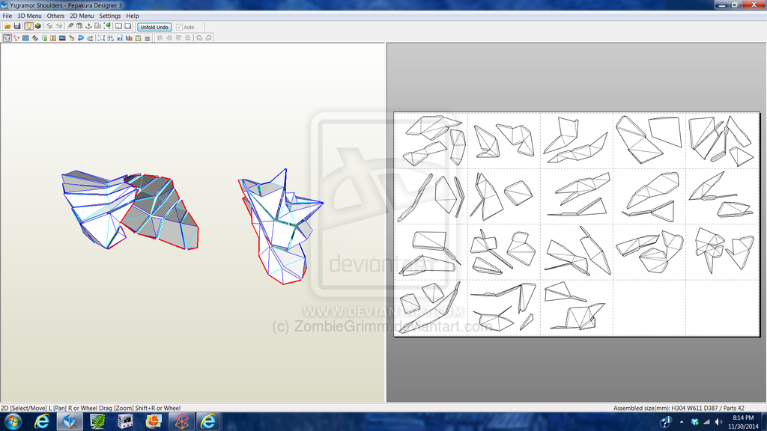Open the Help menu
The width and height of the screenshot is (767, 431).
133,16
